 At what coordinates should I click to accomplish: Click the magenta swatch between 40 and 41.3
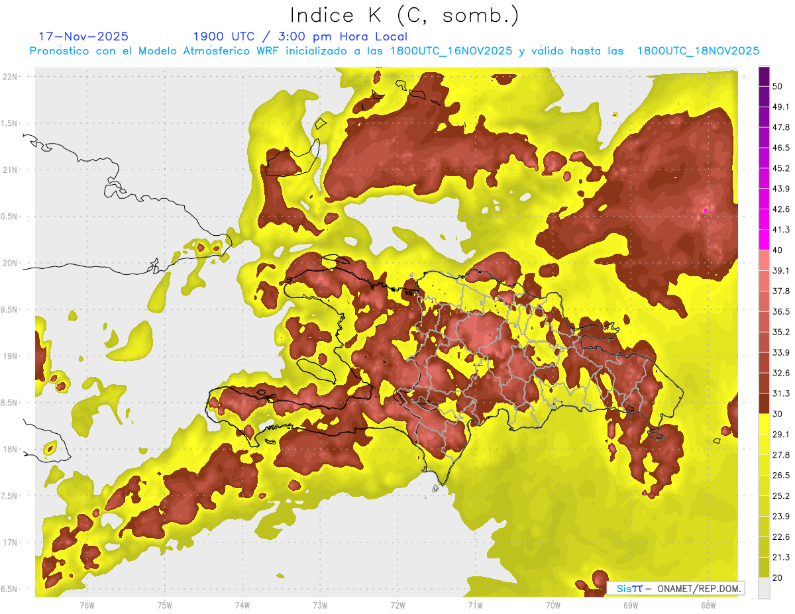[764, 240]
